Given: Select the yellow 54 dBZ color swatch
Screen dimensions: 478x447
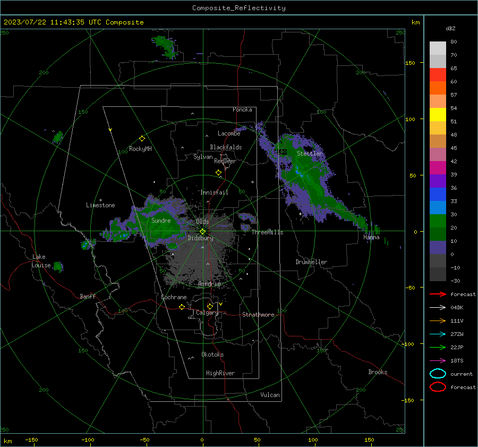Looking at the screenshot, I should 438,114.
